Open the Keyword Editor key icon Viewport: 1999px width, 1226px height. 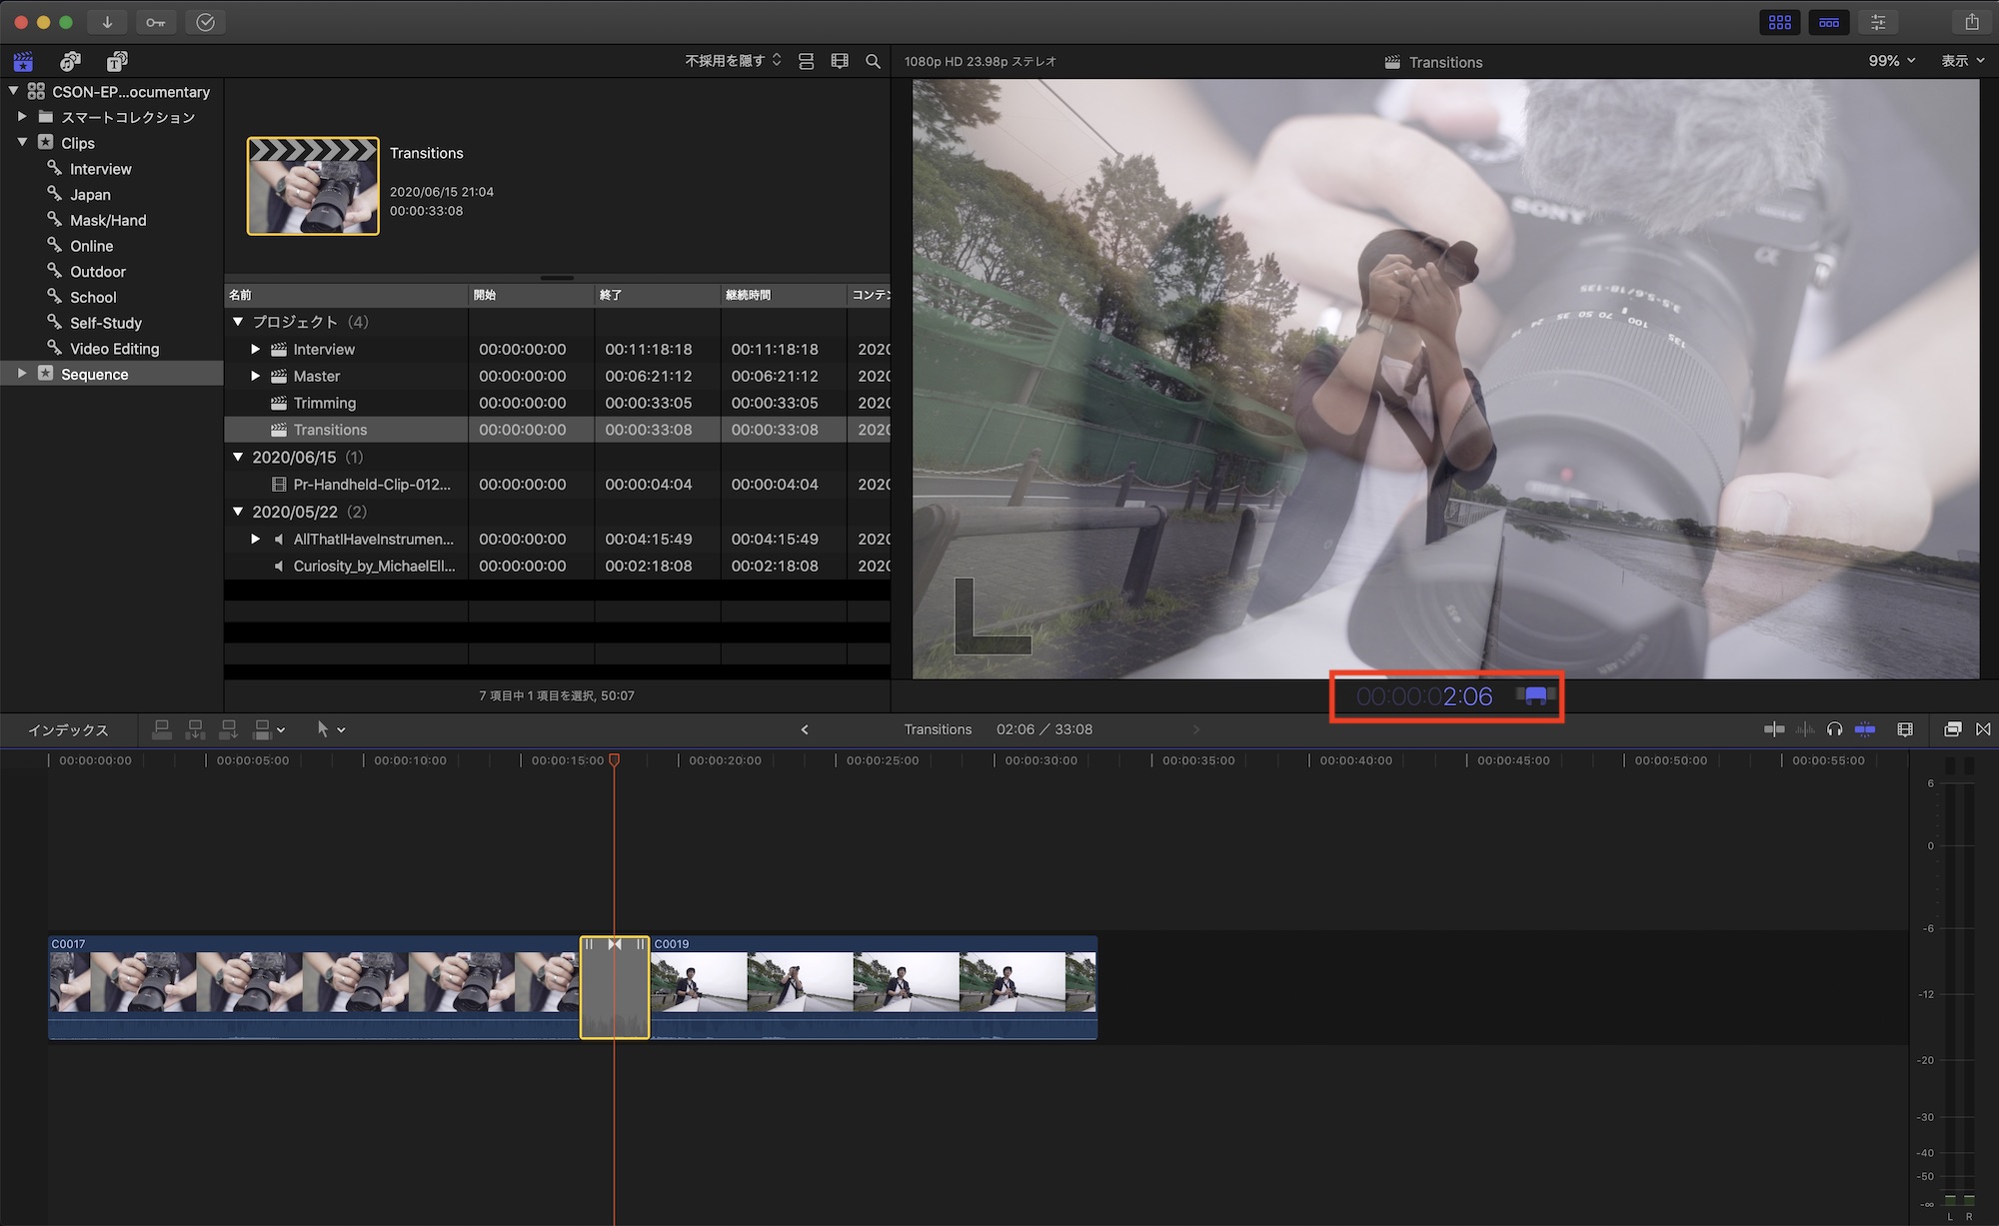[x=156, y=22]
